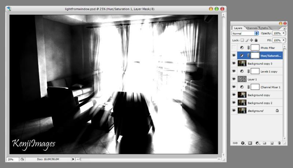
Task: Hide the Background copy 3 layer
Action: pos(234,63)
